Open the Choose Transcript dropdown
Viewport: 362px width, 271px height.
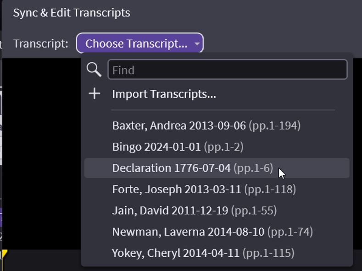tap(136, 43)
